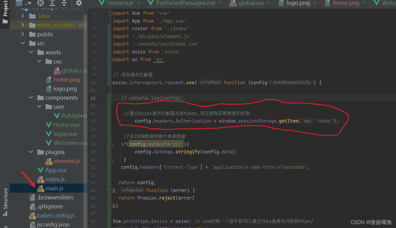Click the CSS file icon beside global.css
This screenshot has height=228, width=396.
[57, 71]
